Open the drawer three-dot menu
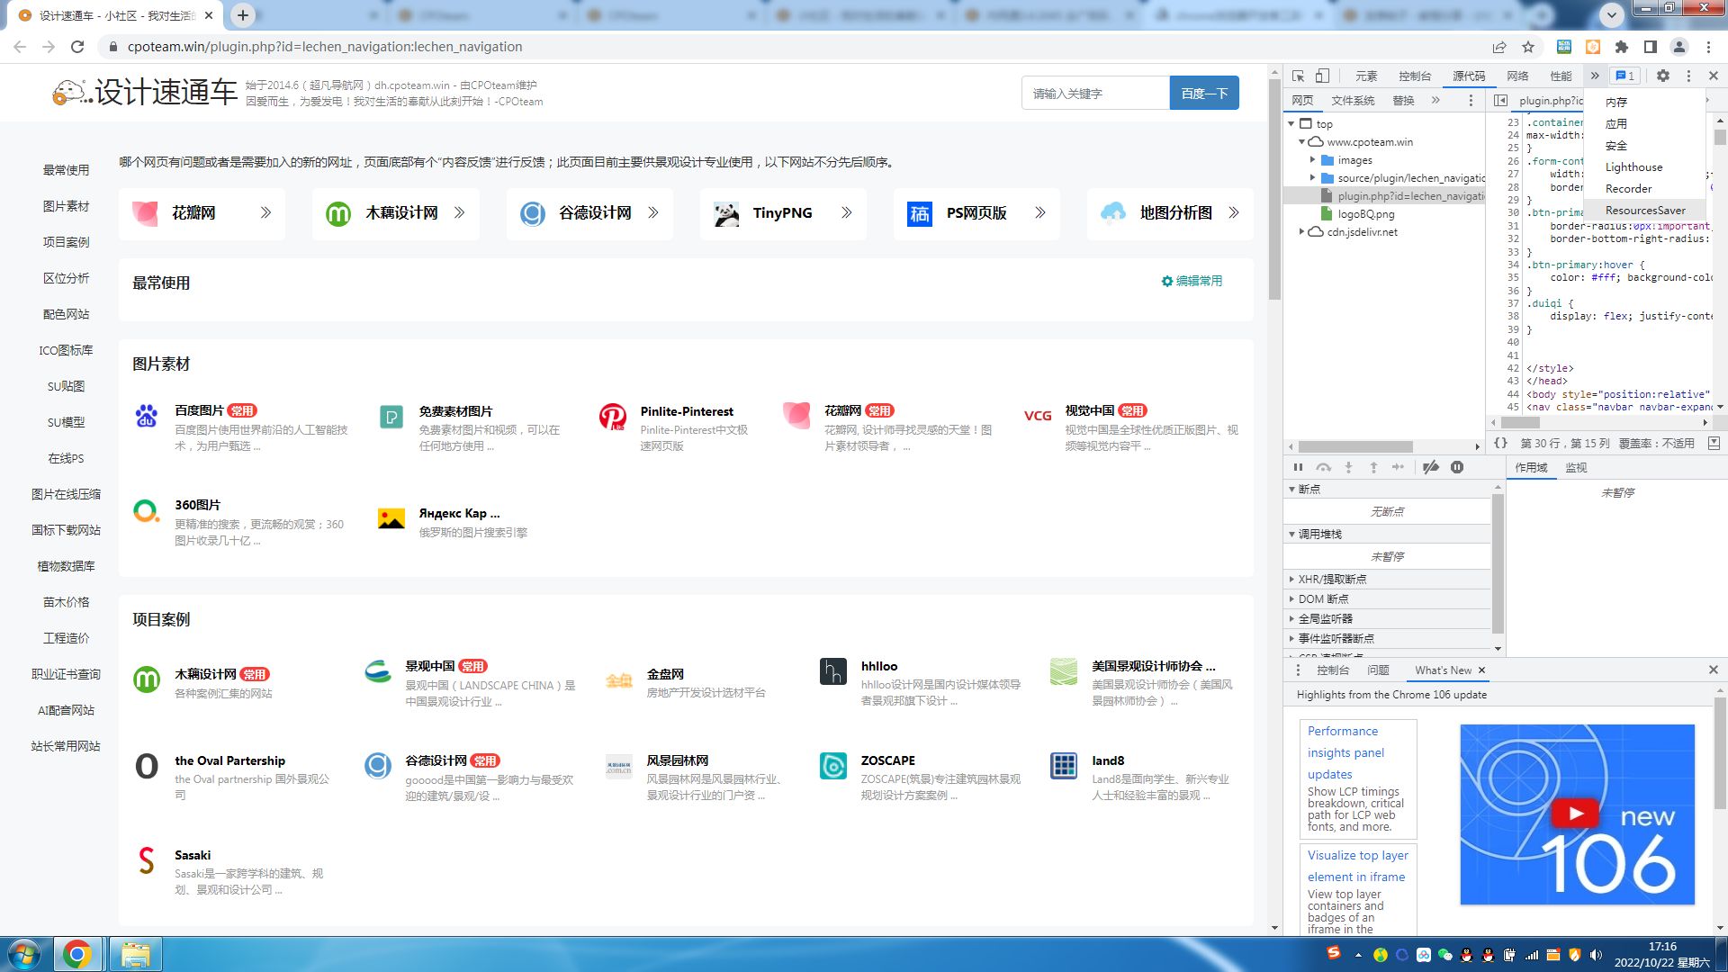This screenshot has height=972, width=1728. coord(1298,670)
